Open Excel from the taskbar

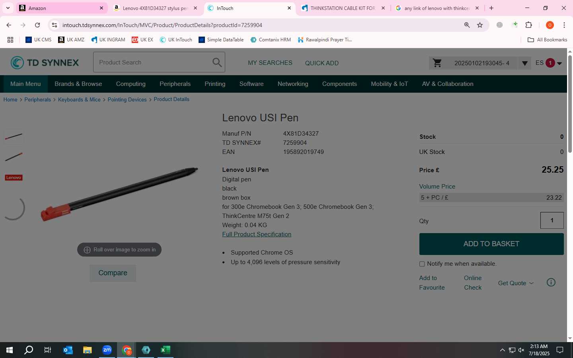coord(165,350)
